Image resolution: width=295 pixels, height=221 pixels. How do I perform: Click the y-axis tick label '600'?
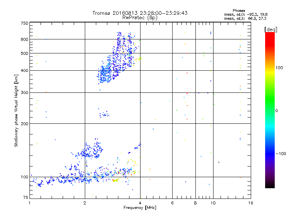[24, 39]
